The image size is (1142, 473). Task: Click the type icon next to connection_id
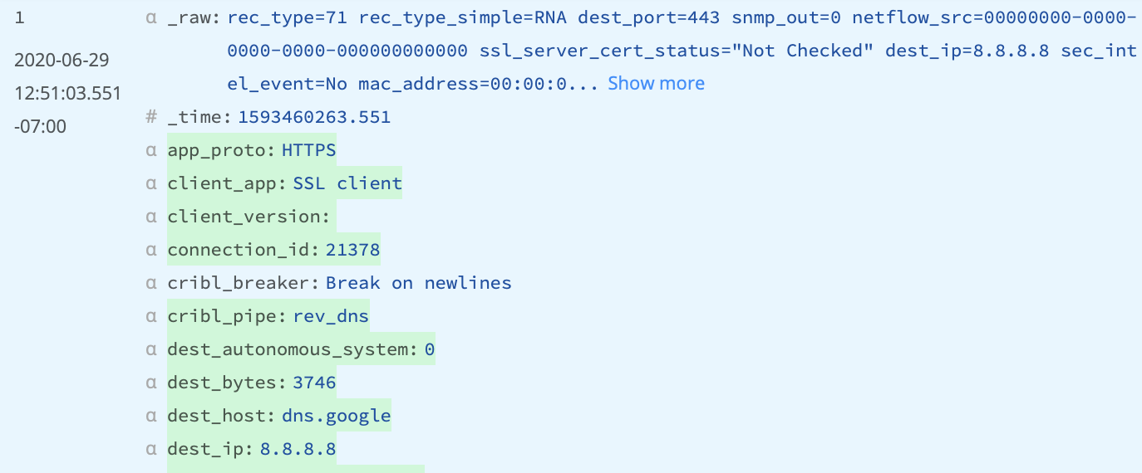point(151,250)
